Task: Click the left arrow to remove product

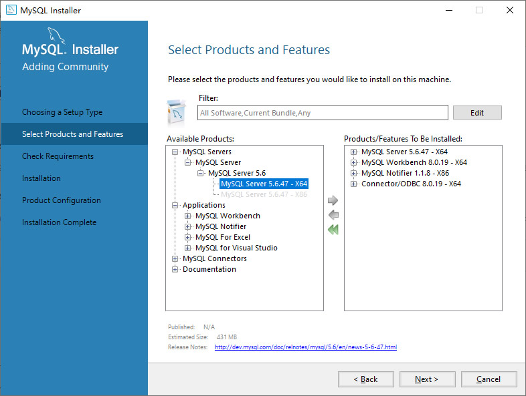Action: pyautogui.click(x=333, y=215)
